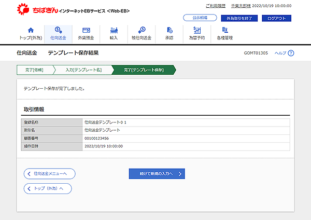311x220 pixels.
Task: Open the 外貨預金 menu label
Action: [x=86, y=38]
